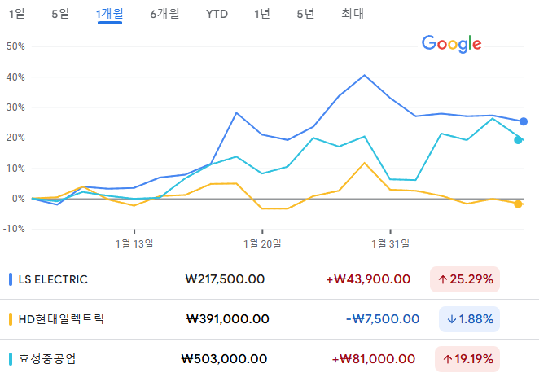
Task: Click the 1월 20일 axis label
Action: (262, 243)
